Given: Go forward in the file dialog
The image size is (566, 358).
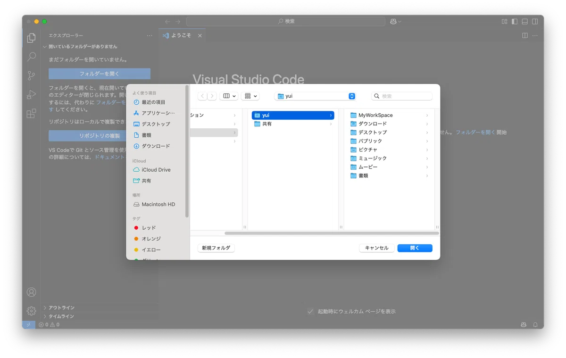Looking at the screenshot, I should point(212,96).
